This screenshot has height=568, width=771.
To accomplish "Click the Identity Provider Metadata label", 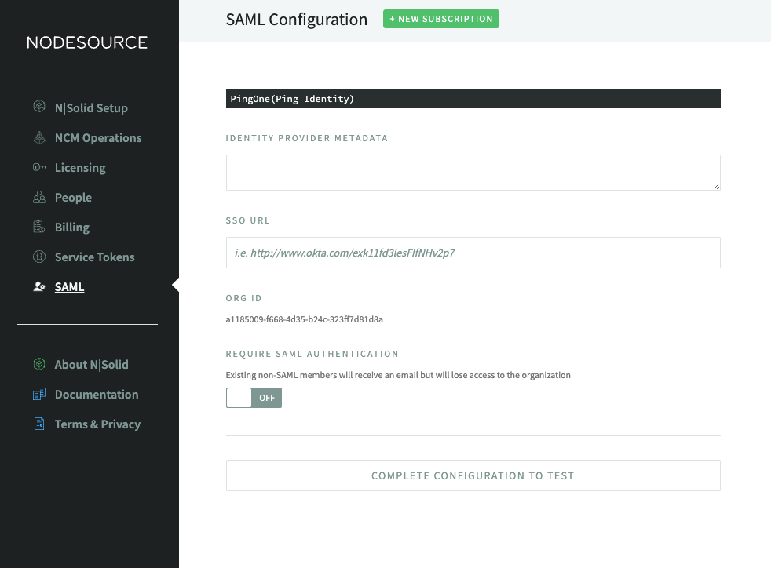I will pyautogui.click(x=307, y=138).
